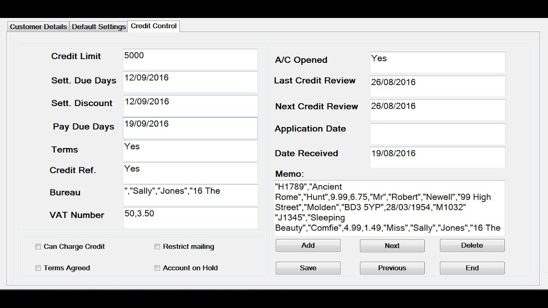Image resolution: width=548 pixels, height=308 pixels.
Task: Click the Can Charge Credit label text
Action: tap(74, 246)
